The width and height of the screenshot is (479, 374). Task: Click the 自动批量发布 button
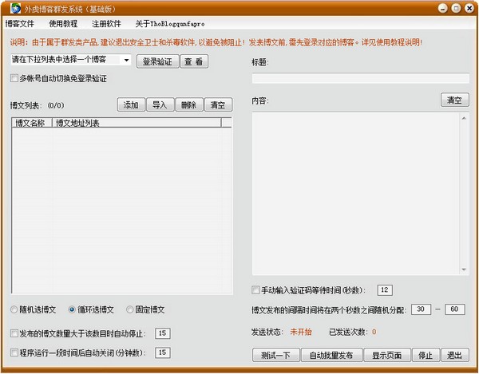332,355
